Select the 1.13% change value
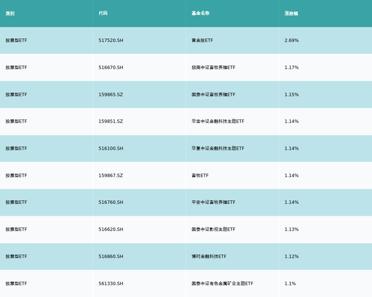Image resolution: width=372 pixels, height=297 pixels. coord(291,229)
